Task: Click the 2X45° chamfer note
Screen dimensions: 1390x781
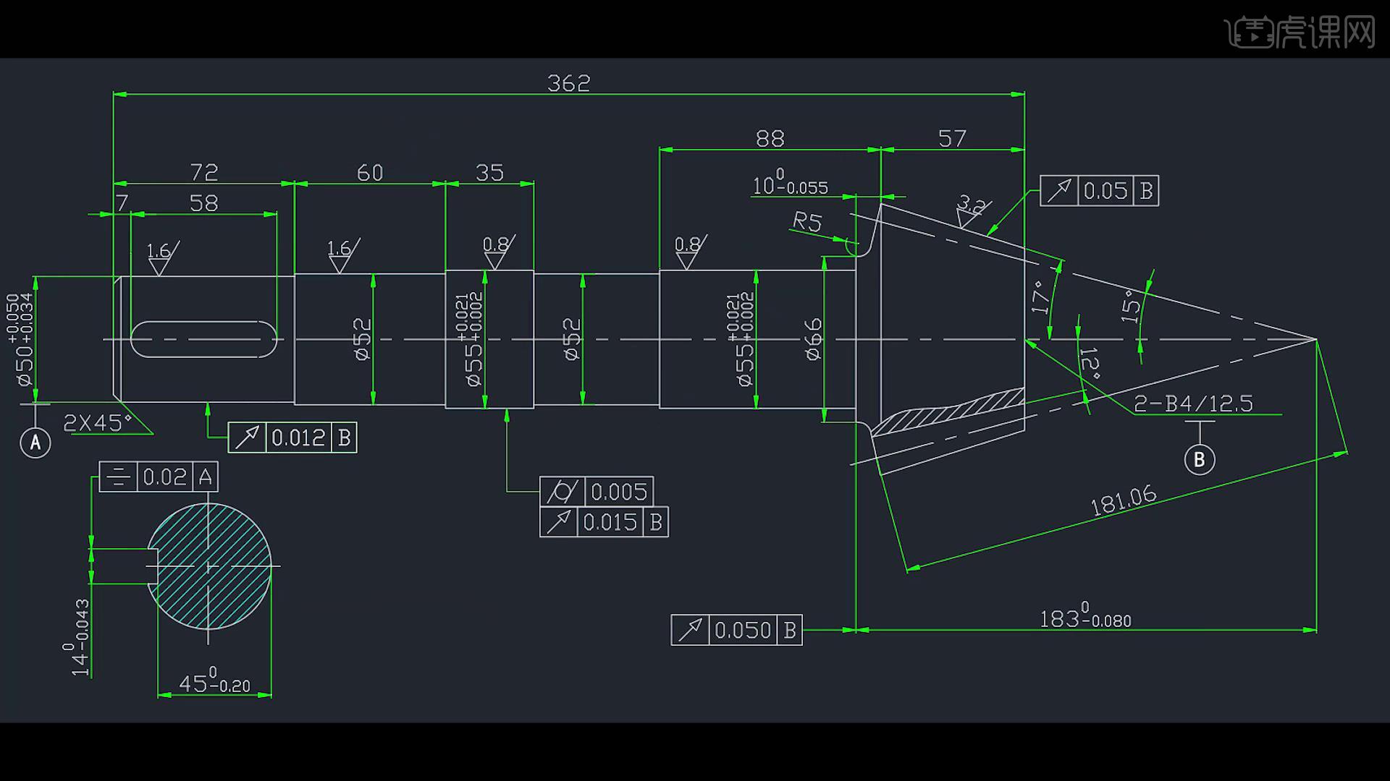Action: [98, 423]
